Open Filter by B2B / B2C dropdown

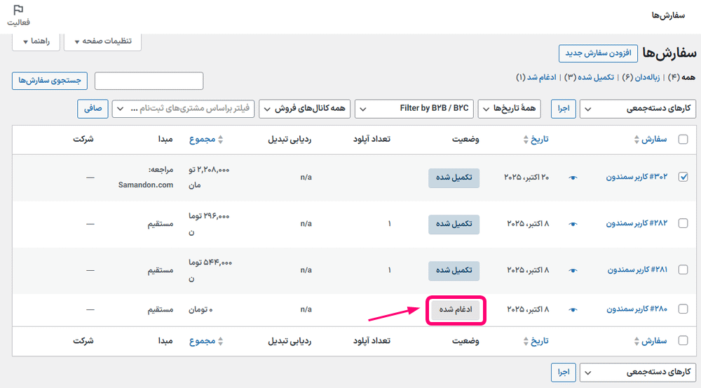pyautogui.click(x=414, y=109)
